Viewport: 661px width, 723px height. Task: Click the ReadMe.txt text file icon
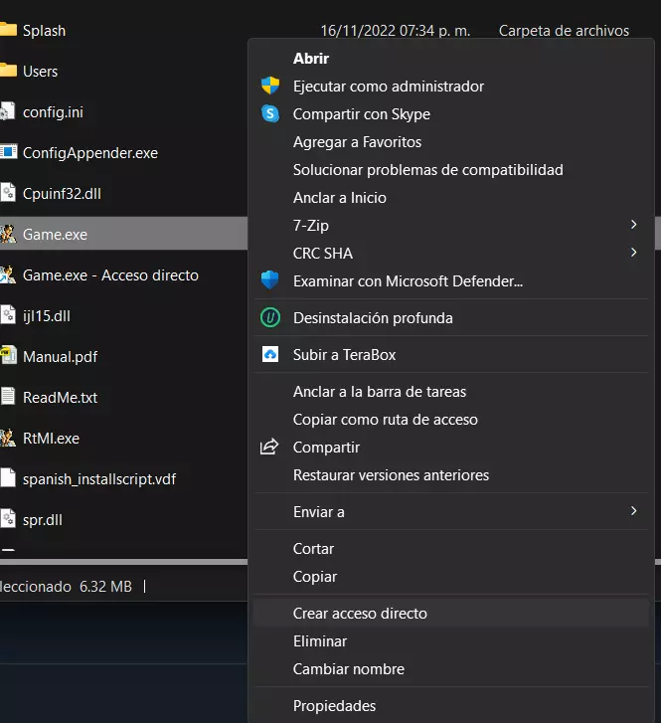click(7, 397)
